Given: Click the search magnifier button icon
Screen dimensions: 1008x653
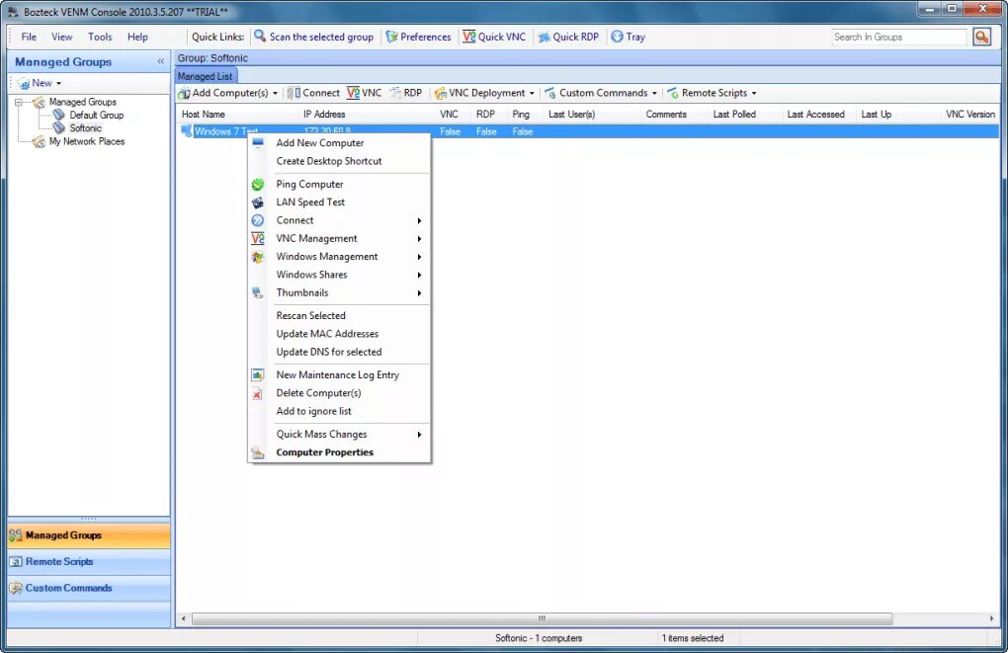Looking at the screenshot, I should tap(981, 37).
